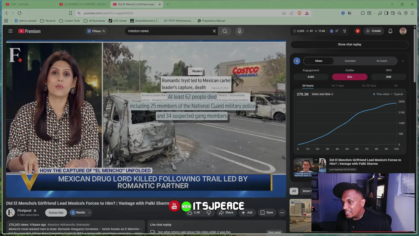Expand the description with ...more
The height and width of the screenshot is (236, 419).
click(x=138, y=233)
